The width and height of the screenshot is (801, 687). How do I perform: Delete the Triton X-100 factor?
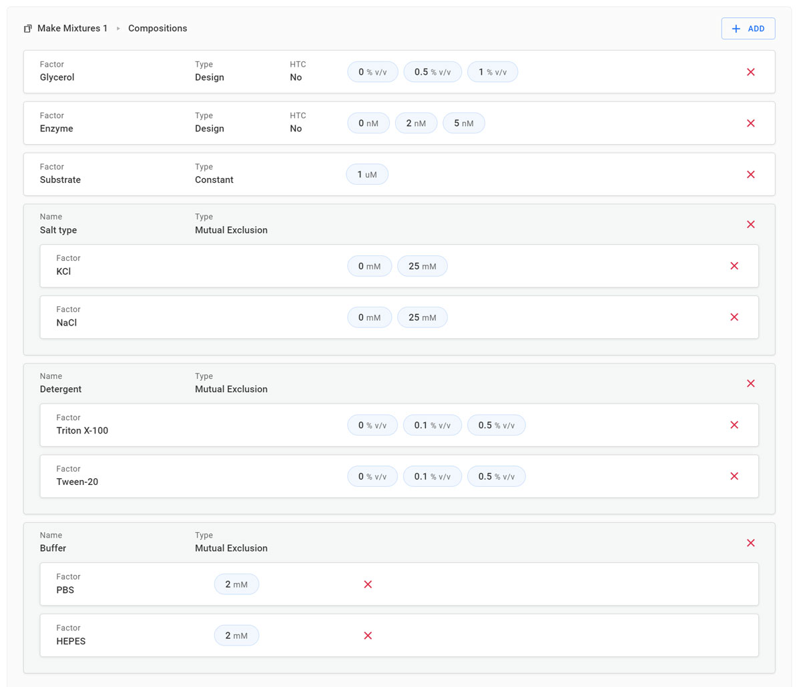click(x=734, y=425)
